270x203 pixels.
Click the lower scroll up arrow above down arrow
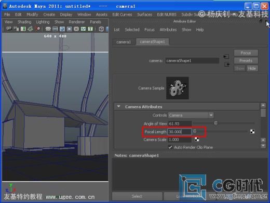(x=263, y=140)
